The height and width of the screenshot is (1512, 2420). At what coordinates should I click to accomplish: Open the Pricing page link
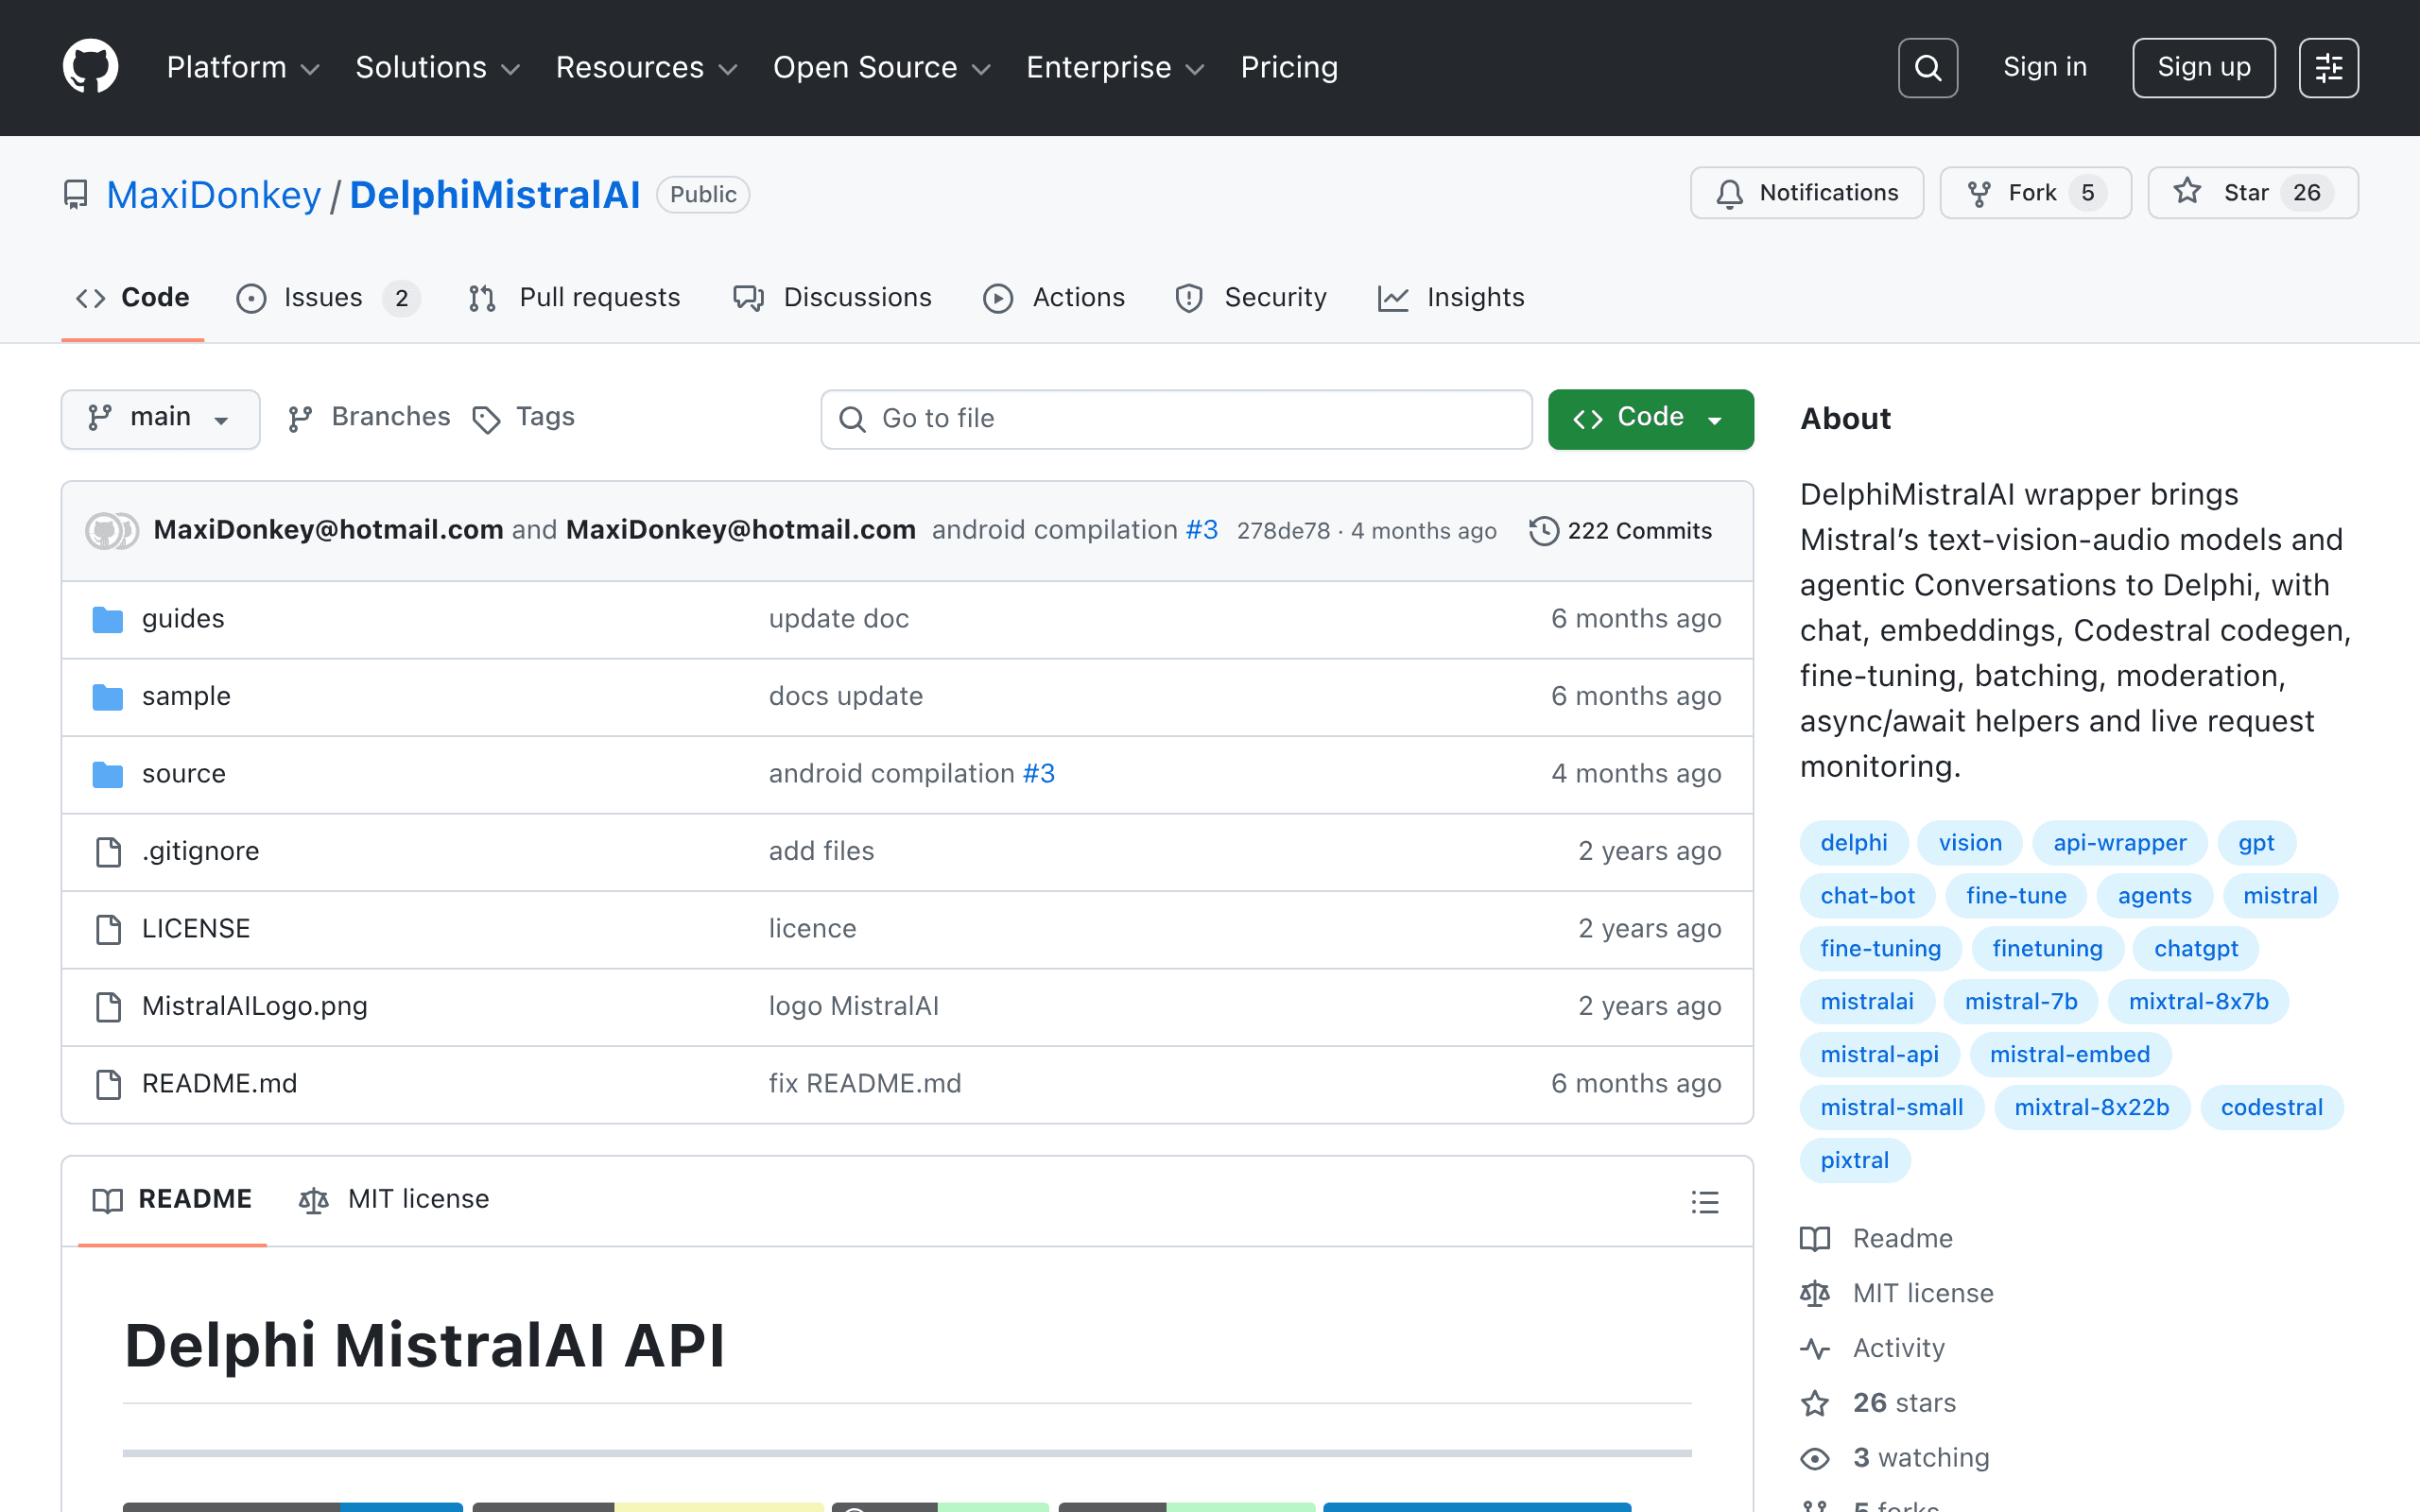1289,67
